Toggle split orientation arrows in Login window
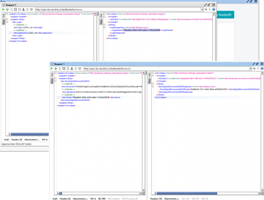This screenshot has height=200, width=264. pos(98,14)
